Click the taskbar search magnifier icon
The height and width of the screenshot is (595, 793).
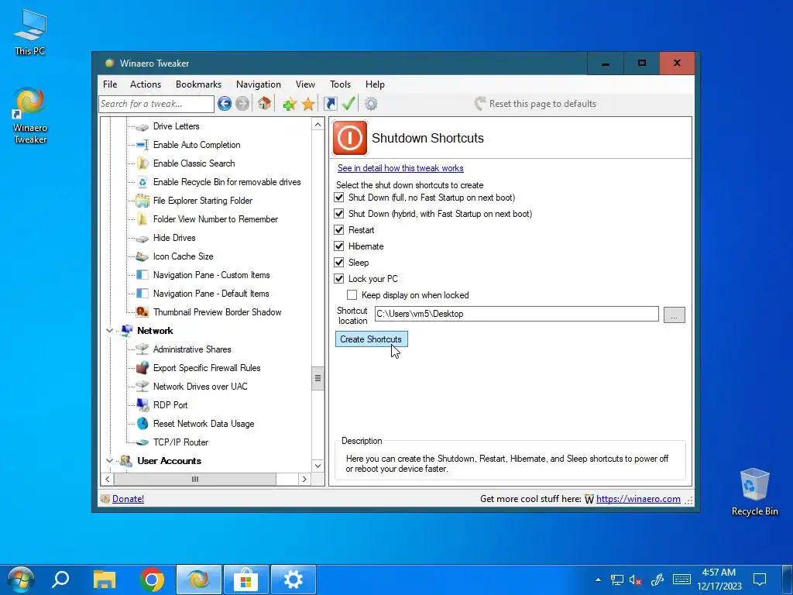click(60, 580)
